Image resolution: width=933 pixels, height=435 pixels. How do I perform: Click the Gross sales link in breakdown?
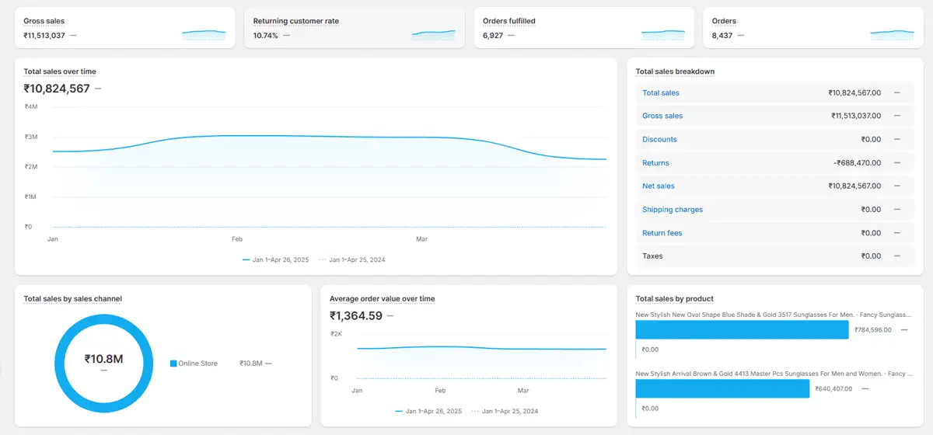point(662,116)
